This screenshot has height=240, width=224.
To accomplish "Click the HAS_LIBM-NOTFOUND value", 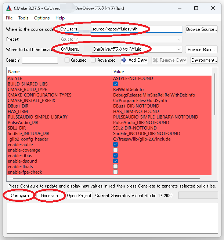I will point(136,112).
